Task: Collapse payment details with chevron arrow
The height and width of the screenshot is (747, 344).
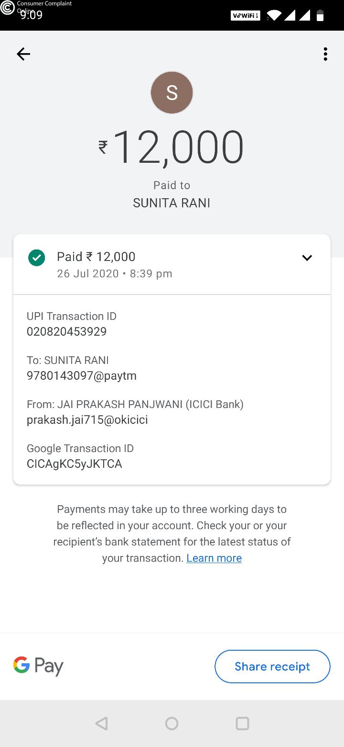Action: 307,258
